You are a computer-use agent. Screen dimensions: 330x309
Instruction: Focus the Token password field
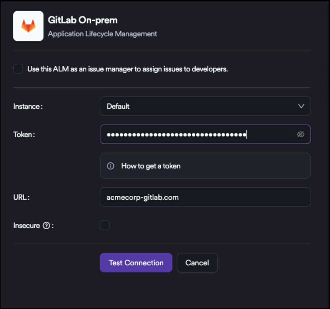click(199, 135)
